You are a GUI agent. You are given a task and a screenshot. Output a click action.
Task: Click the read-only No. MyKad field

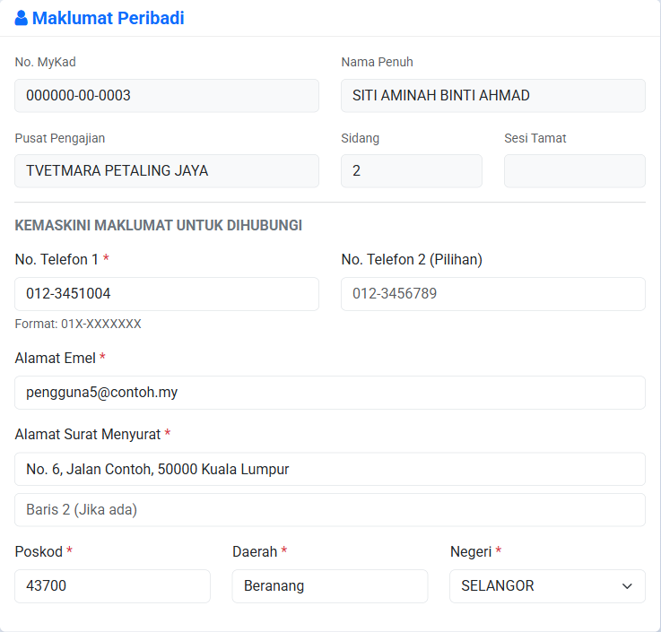[x=167, y=96]
